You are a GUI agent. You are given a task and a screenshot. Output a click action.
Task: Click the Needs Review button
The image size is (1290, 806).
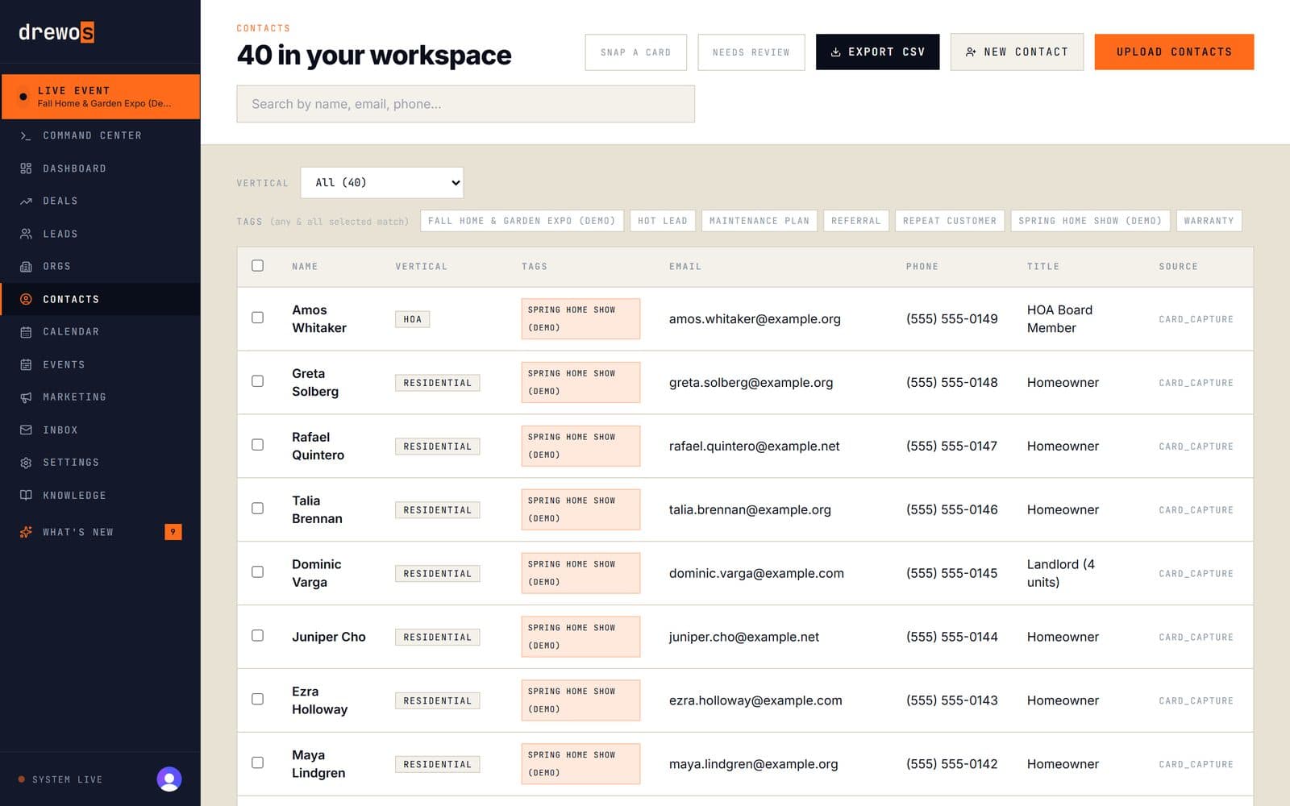[751, 52]
